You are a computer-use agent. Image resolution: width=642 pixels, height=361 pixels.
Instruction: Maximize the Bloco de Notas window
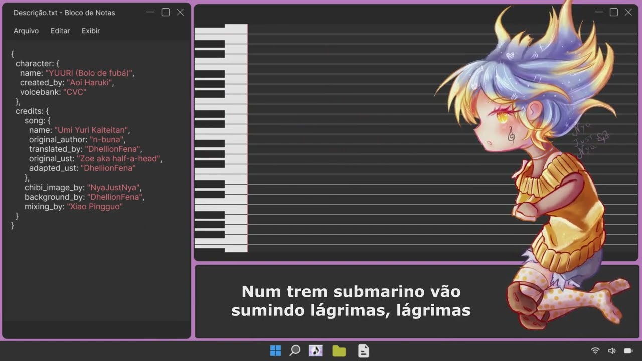[x=166, y=12]
